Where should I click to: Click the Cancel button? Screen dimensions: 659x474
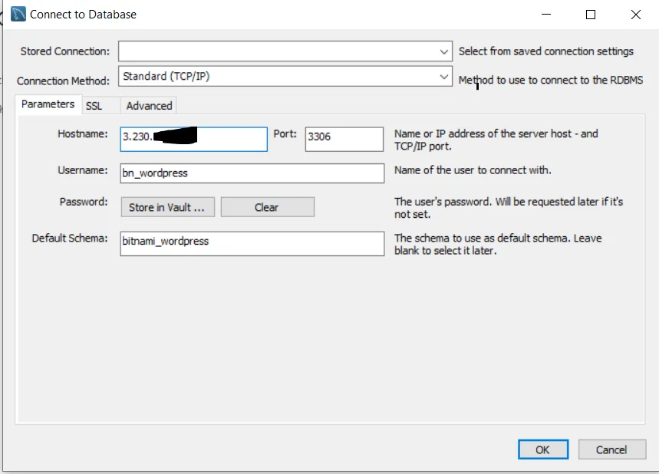612,449
